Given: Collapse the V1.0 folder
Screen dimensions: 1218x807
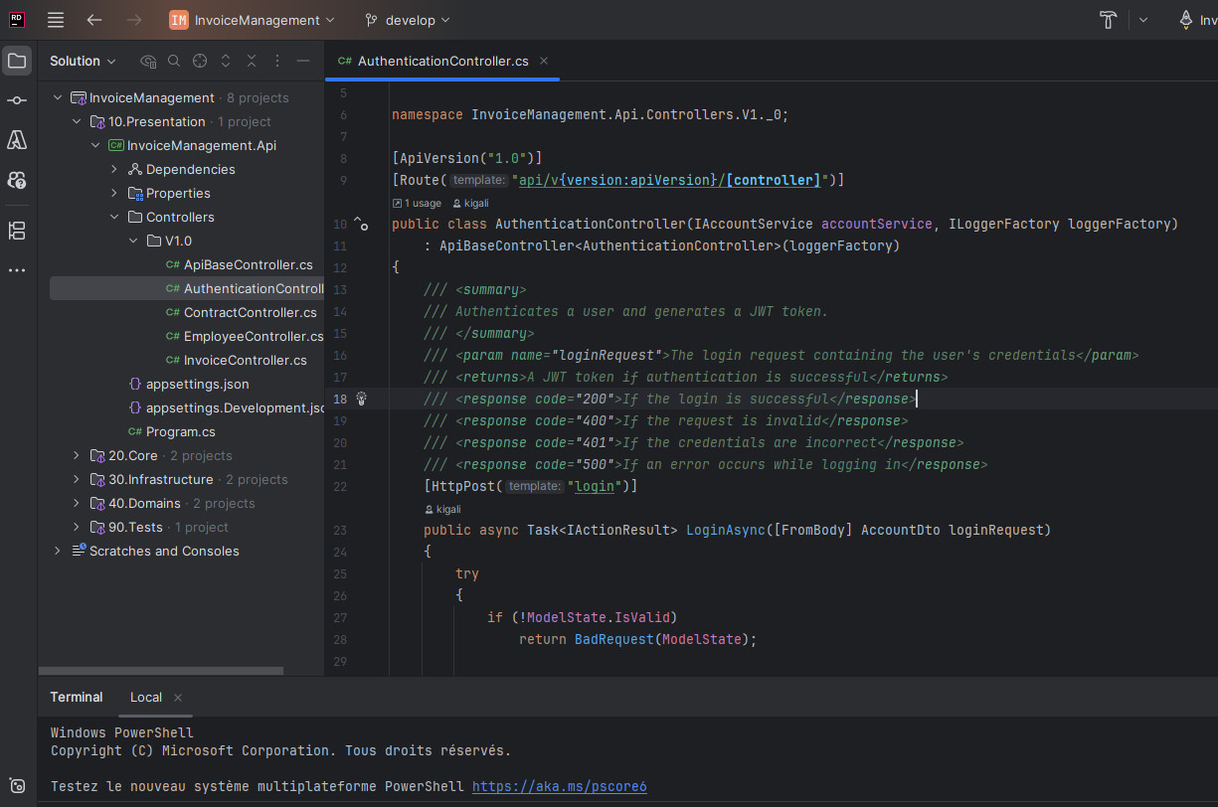Looking at the screenshot, I should click(133, 242).
